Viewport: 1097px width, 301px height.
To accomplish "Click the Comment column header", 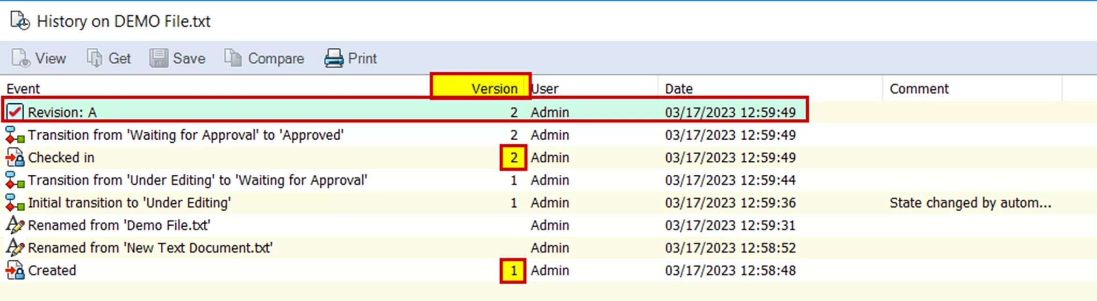I will click(x=919, y=89).
